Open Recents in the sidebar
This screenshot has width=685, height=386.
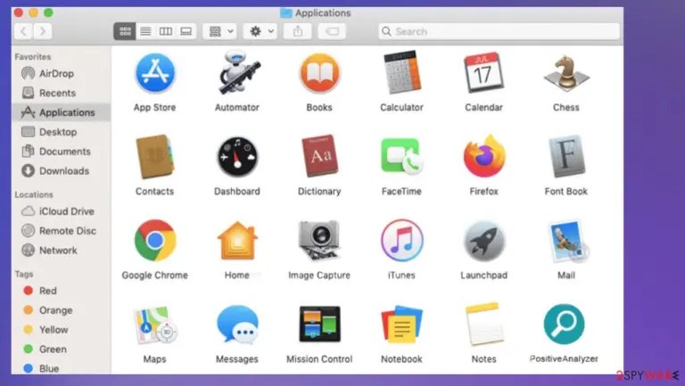pos(62,93)
